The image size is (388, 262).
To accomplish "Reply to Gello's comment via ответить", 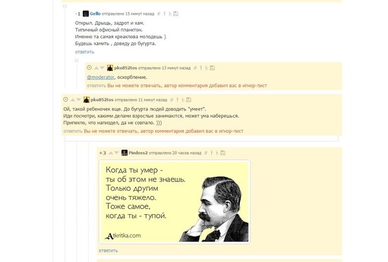I will pyautogui.click(x=85, y=52).
